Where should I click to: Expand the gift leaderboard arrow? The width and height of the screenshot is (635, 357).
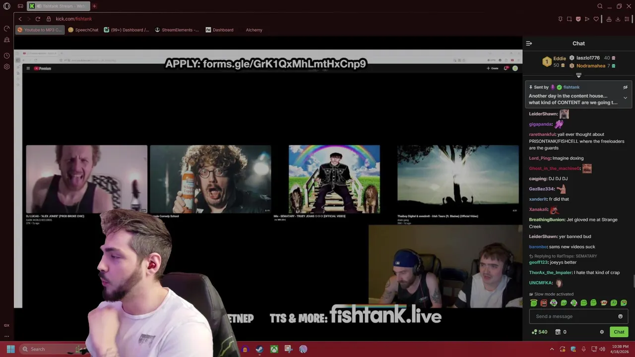578,75
